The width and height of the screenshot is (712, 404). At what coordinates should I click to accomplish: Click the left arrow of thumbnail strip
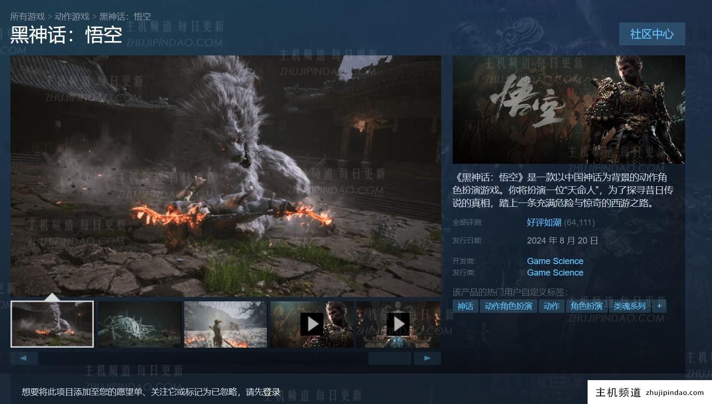click(24, 358)
